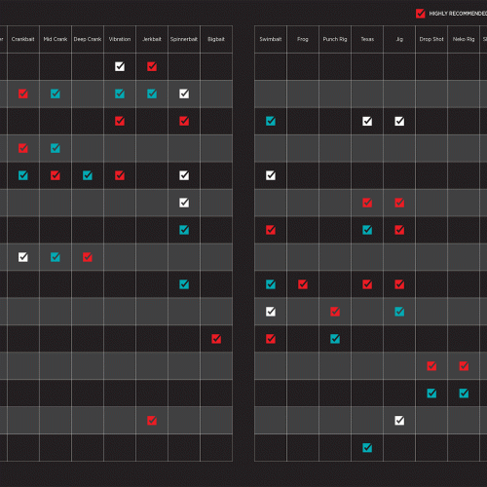Click the red checkmark under Neko Rig
Image resolution: width=487 pixels, height=487 pixels.
tap(464, 366)
